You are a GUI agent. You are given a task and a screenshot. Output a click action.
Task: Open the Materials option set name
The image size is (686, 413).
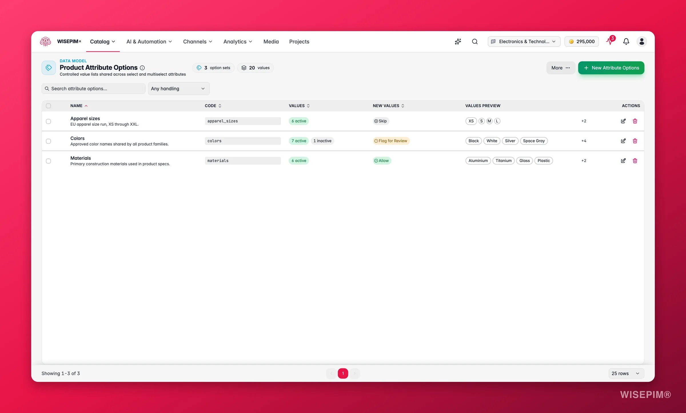pos(81,158)
